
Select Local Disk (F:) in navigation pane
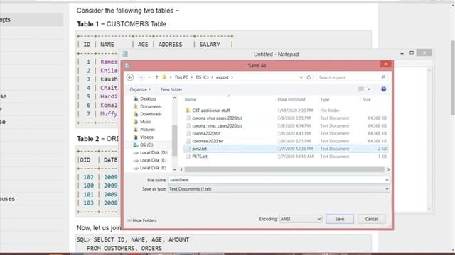pyautogui.click(x=153, y=168)
